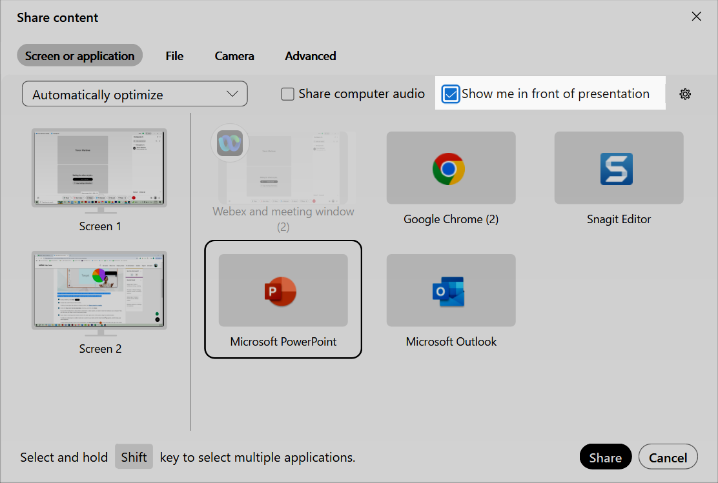Close the Share content dialog
This screenshot has height=483, width=718.
click(697, 17)
